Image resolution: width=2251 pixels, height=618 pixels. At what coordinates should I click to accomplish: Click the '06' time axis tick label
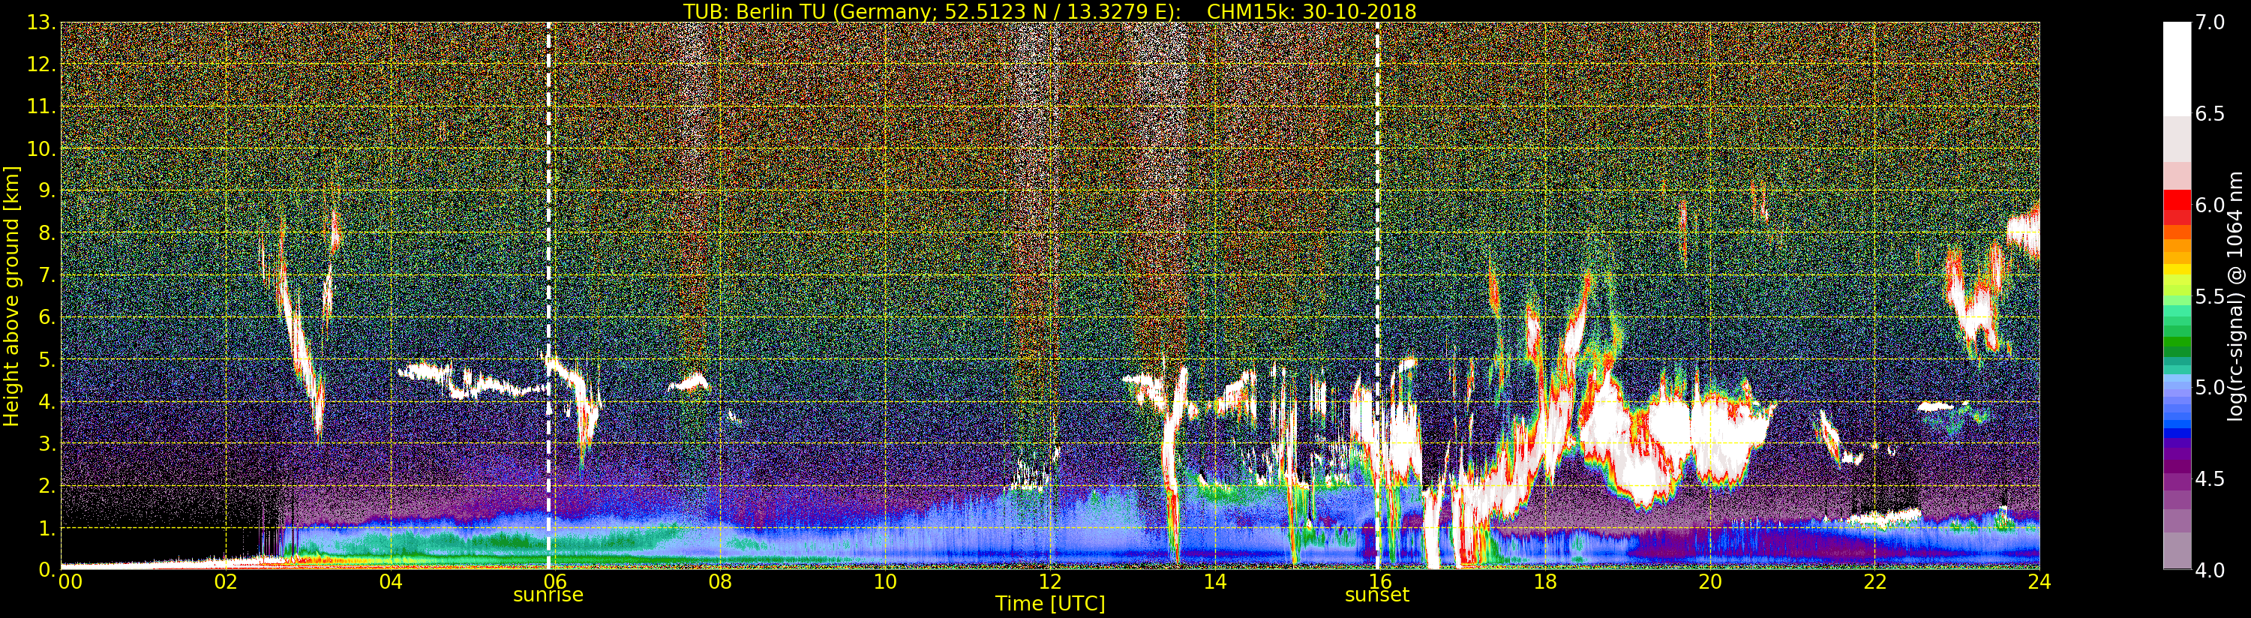click(x=556, y=582)
